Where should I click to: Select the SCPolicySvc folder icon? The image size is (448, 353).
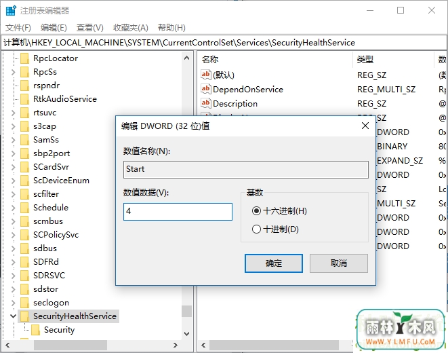pos(25,235)
